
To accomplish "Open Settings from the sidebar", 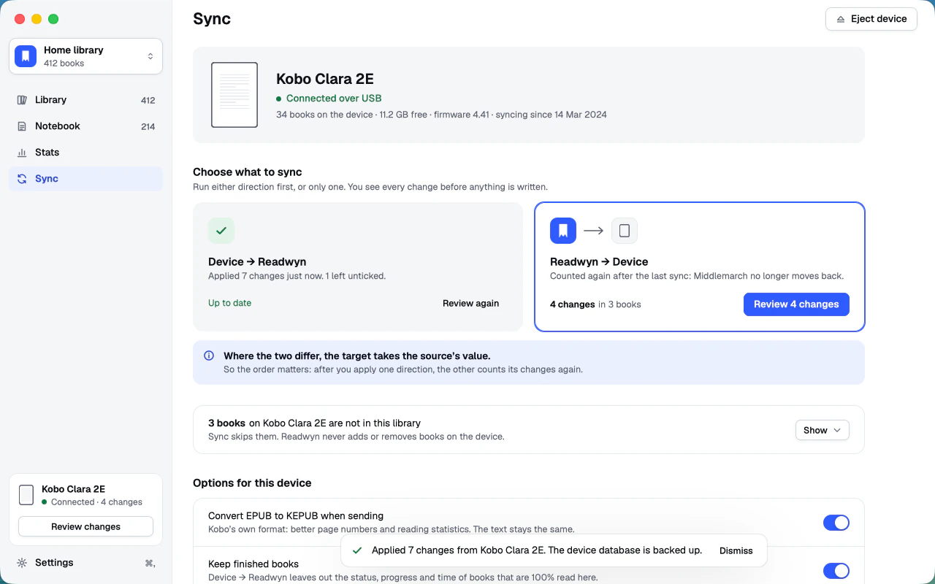I will pyautogui.click(x=85, y=563).
